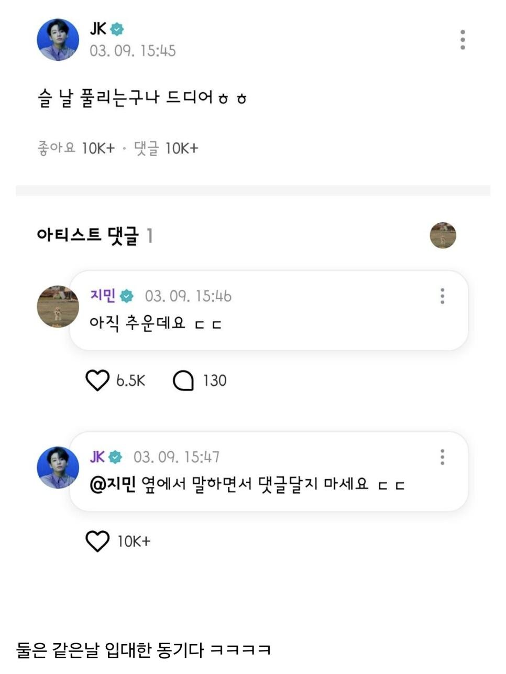The width and height of the screenshot is (506, 674).
Task: Open the @지민 mention link
Action: click(113, 484)
